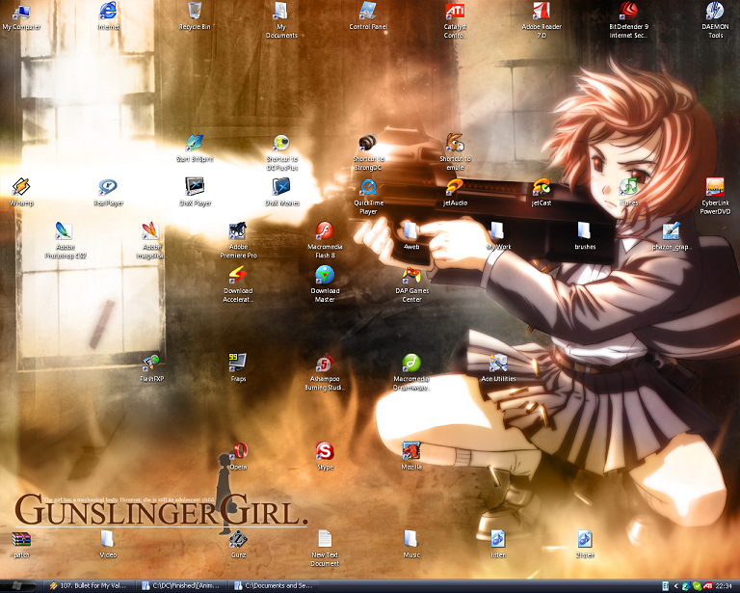740x593 pixels.
Task: Click the ATI tray icon
Action: pos(708,586)
